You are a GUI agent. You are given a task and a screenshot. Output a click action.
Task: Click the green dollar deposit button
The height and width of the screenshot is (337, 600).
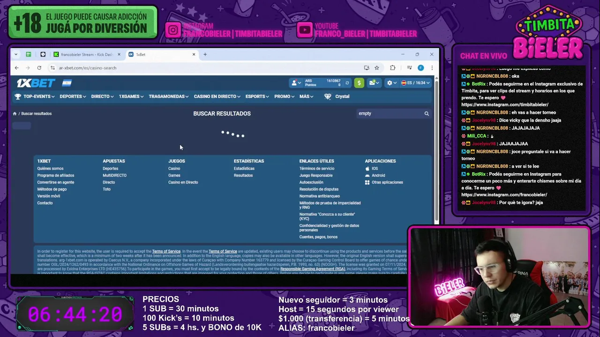[359, 83]
